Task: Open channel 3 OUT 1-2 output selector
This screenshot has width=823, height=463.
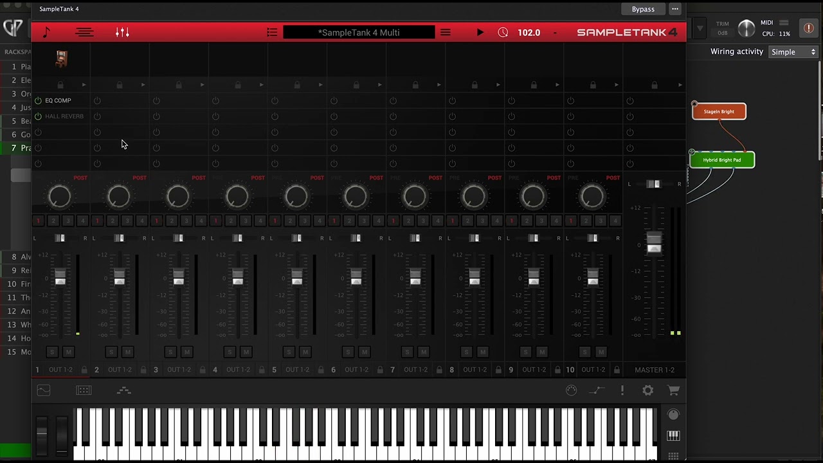Action: click(179, 370)
